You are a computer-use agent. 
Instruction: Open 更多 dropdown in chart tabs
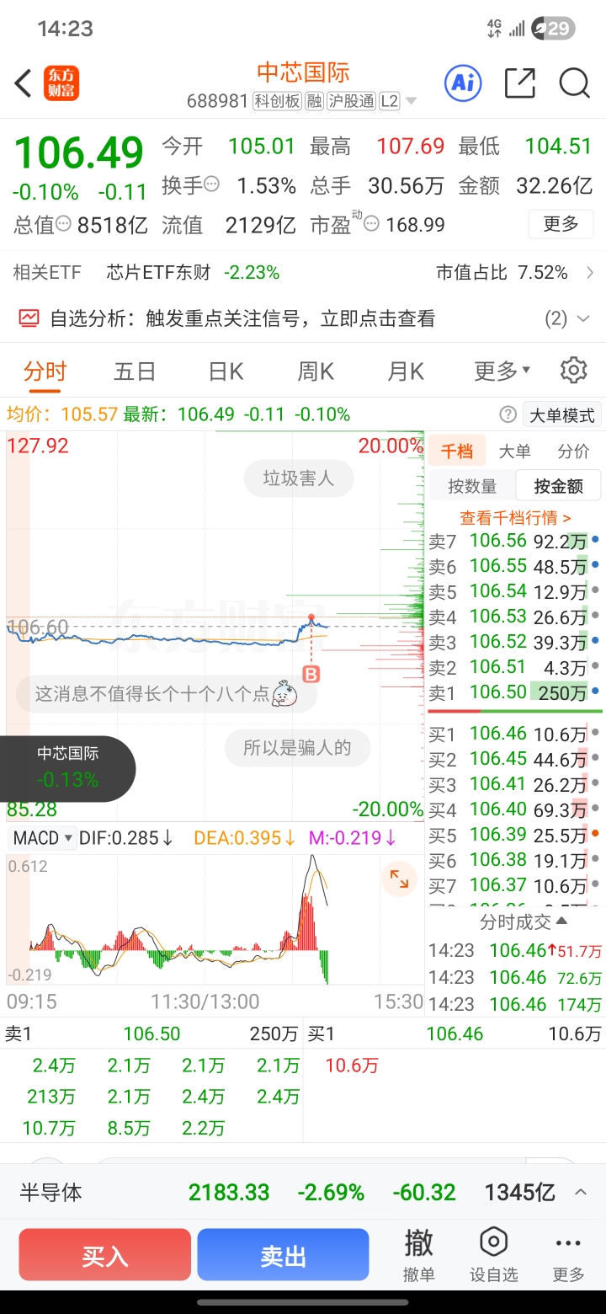(502, 371)
